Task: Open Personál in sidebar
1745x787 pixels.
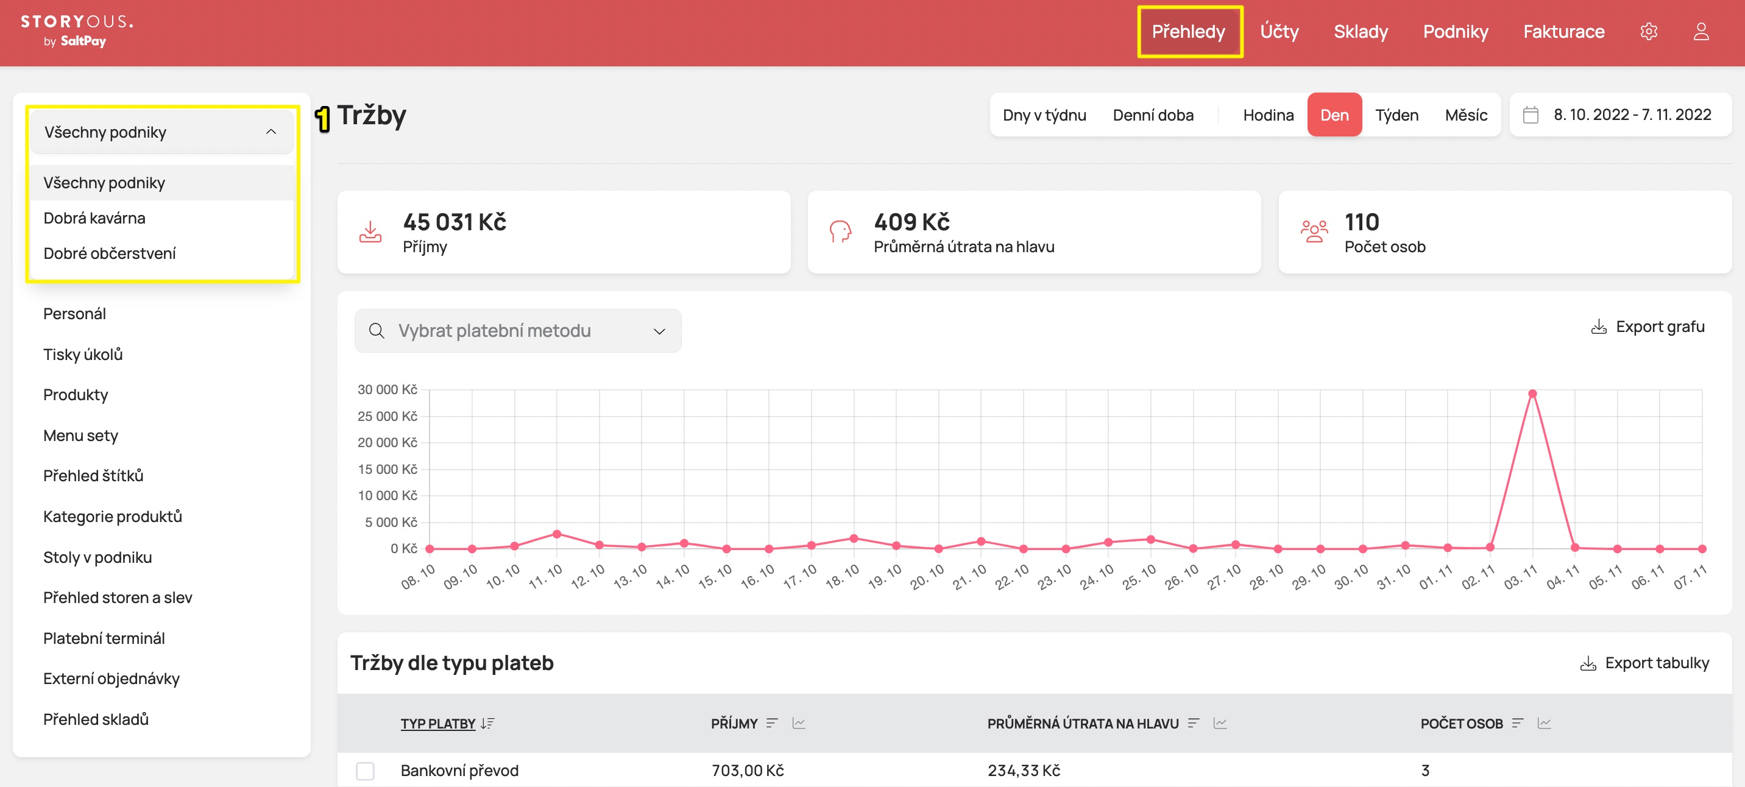Action: pos(74,314)
